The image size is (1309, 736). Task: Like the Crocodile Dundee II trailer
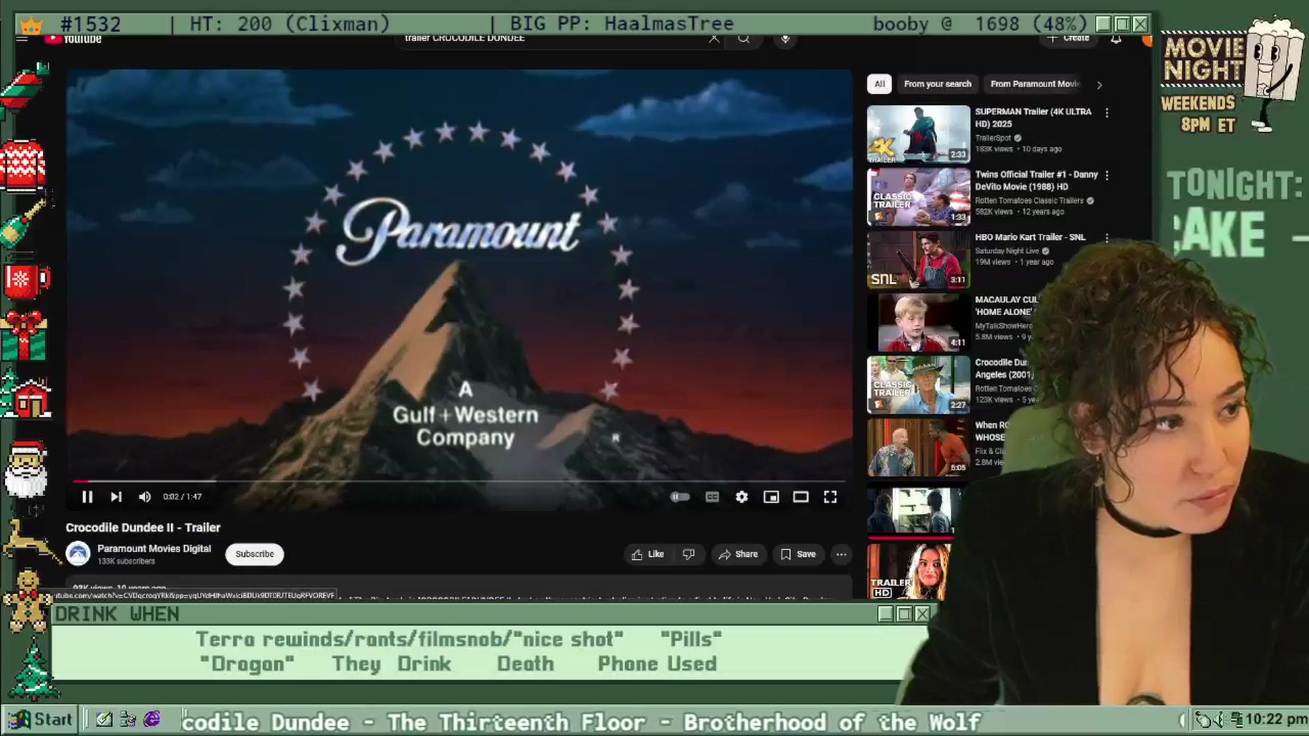(x=648, y=554)
